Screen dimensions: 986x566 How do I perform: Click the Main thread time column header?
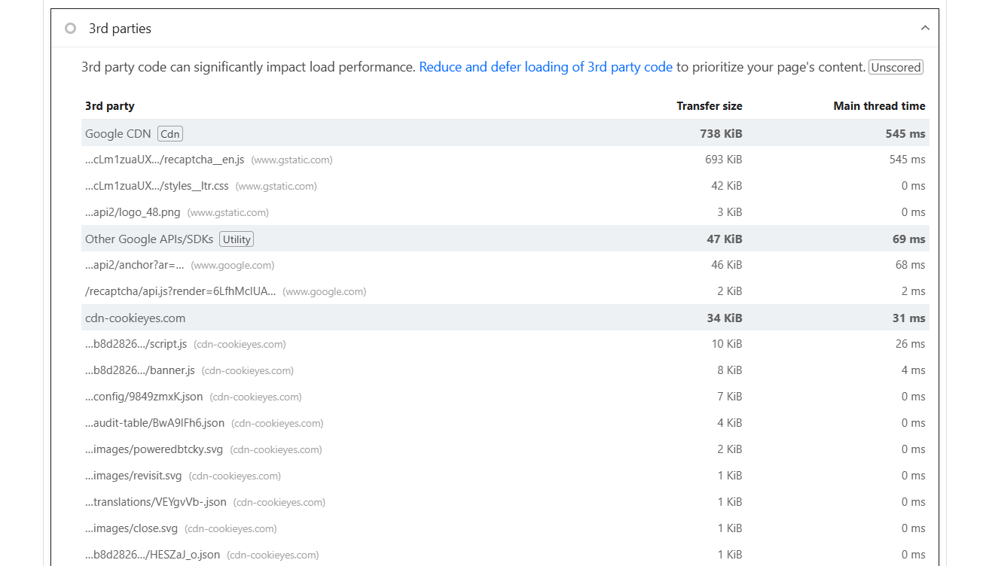click(x=879, y=106)
